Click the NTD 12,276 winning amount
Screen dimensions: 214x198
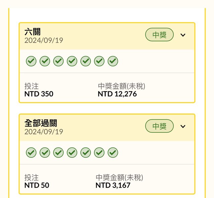117,94
